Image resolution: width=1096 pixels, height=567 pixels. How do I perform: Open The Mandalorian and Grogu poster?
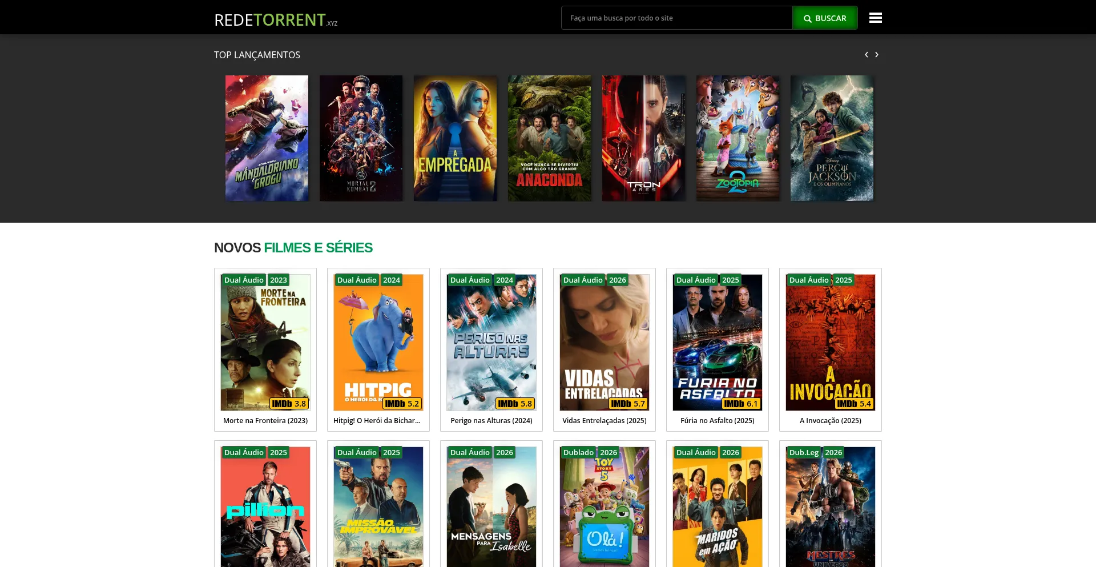coord(267,138)
